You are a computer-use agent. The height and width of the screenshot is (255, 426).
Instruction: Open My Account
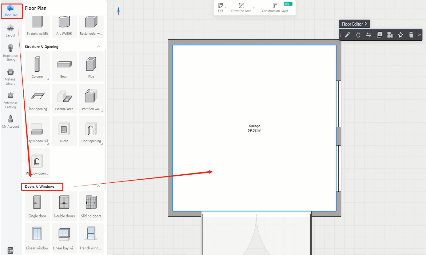tap(10, 122)
